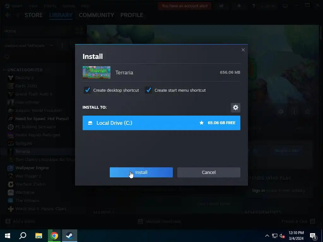Click the announcements megaphone icon
The image size is (323, 242).
point(221,6)
